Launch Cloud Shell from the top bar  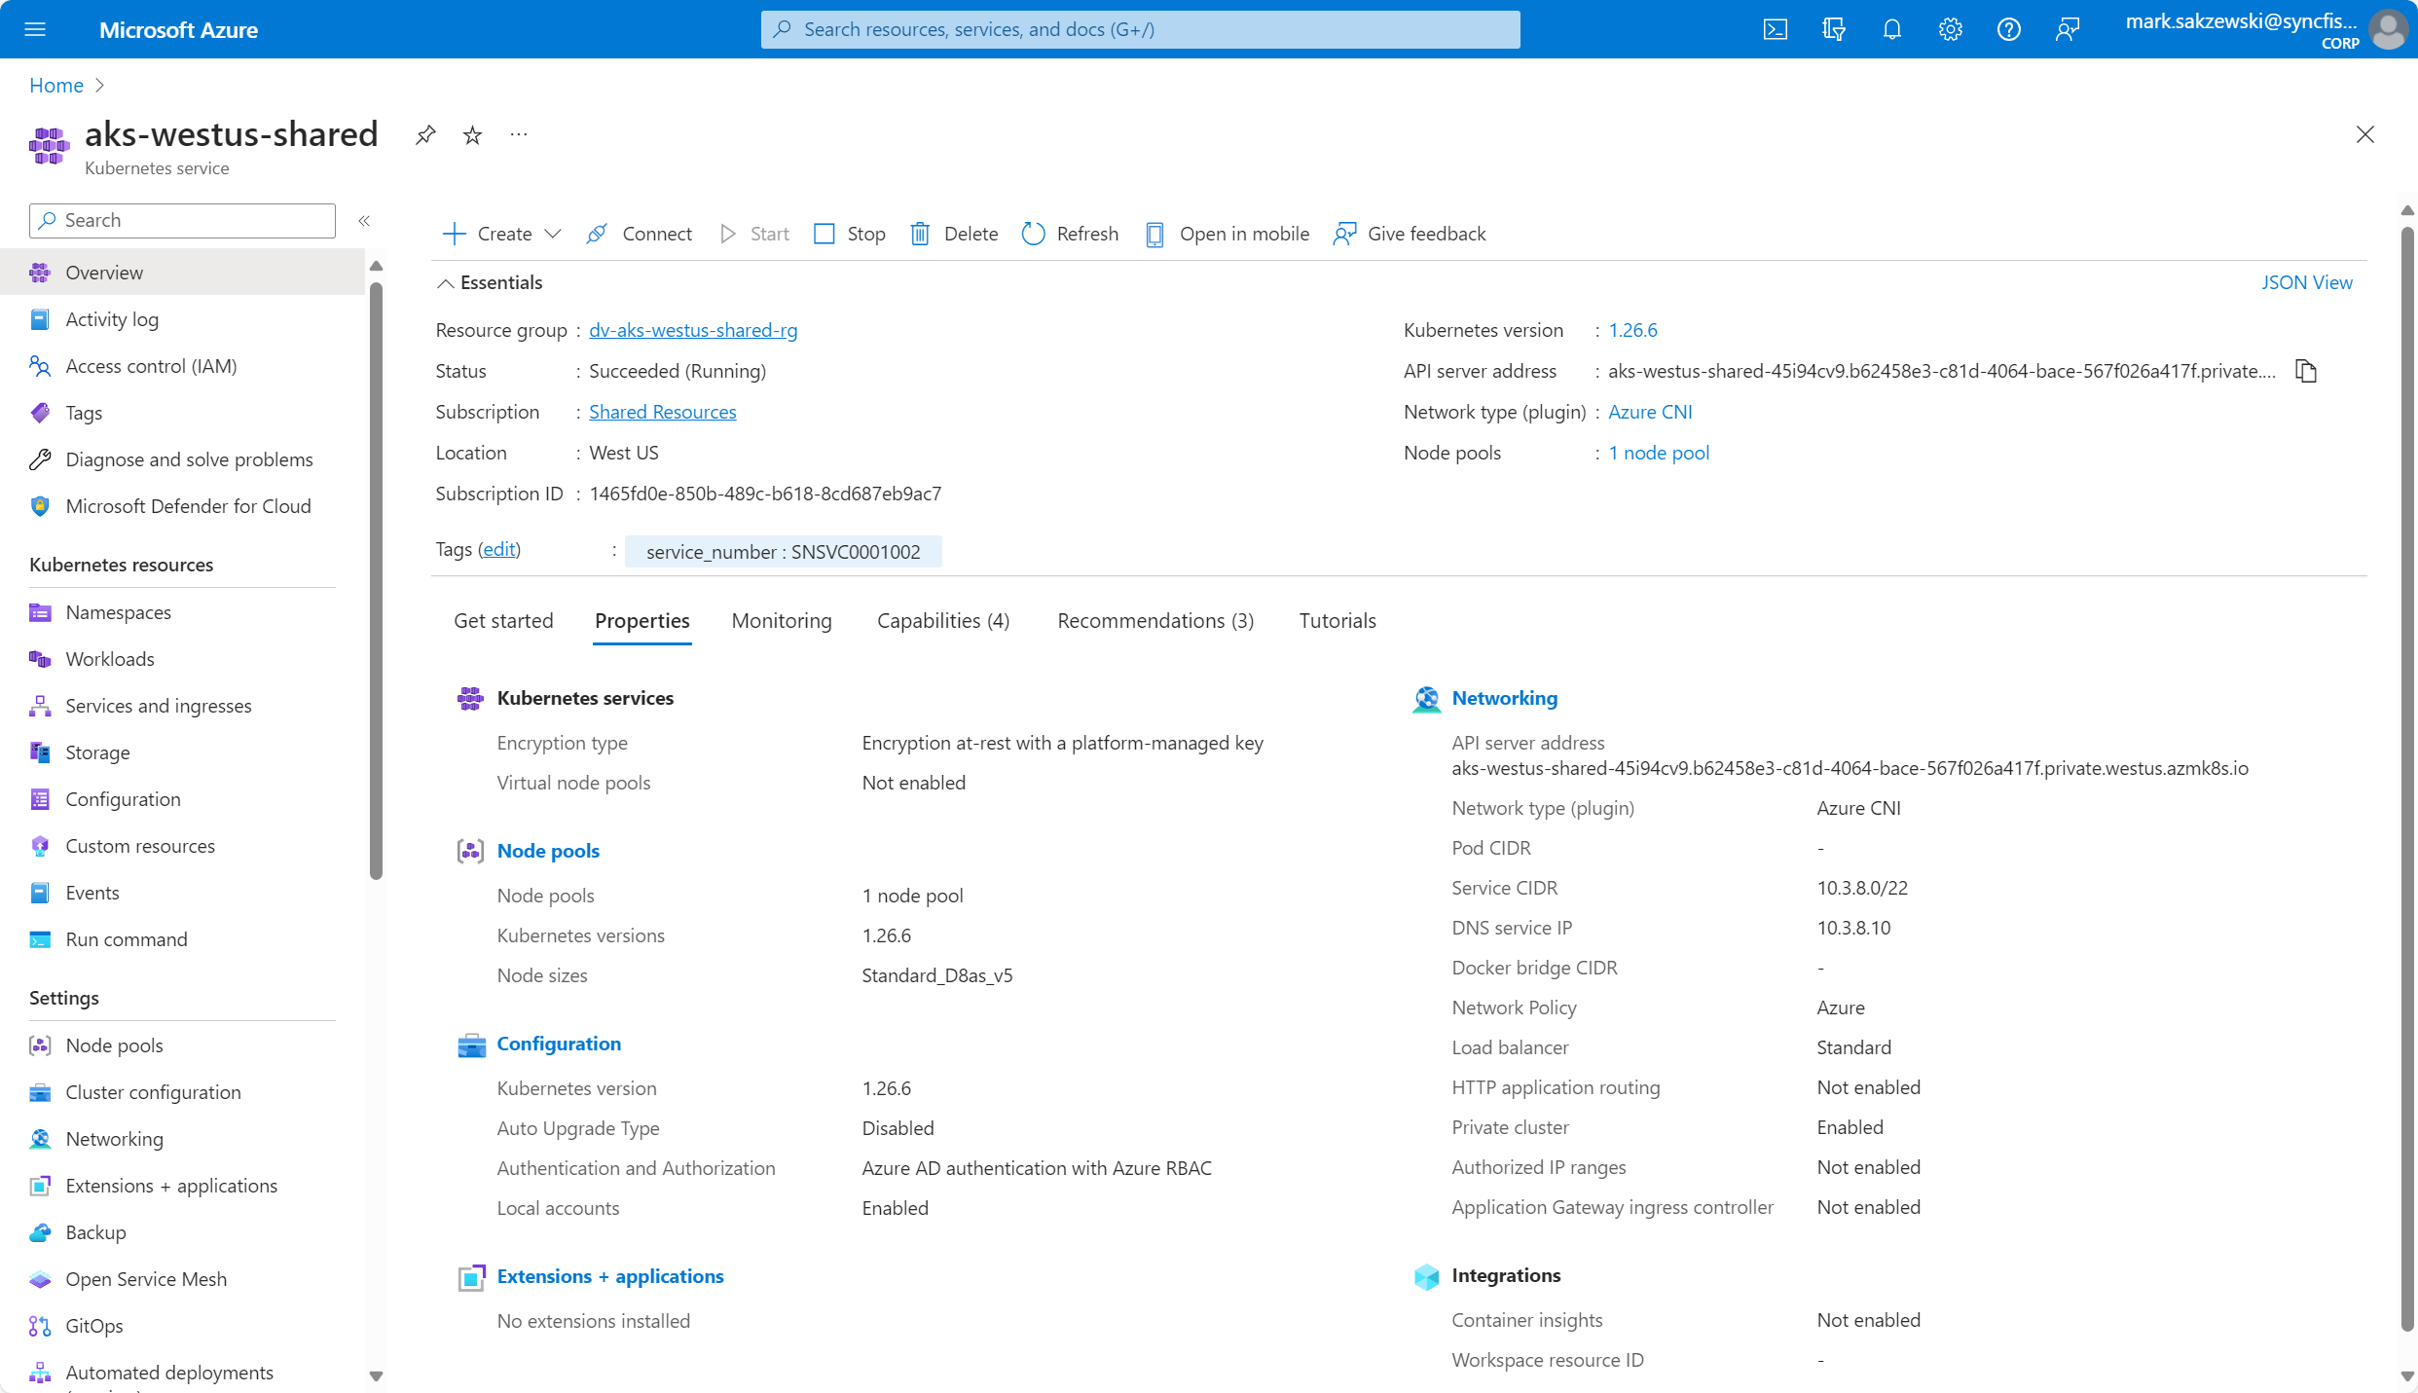[x=1776, y=29]
